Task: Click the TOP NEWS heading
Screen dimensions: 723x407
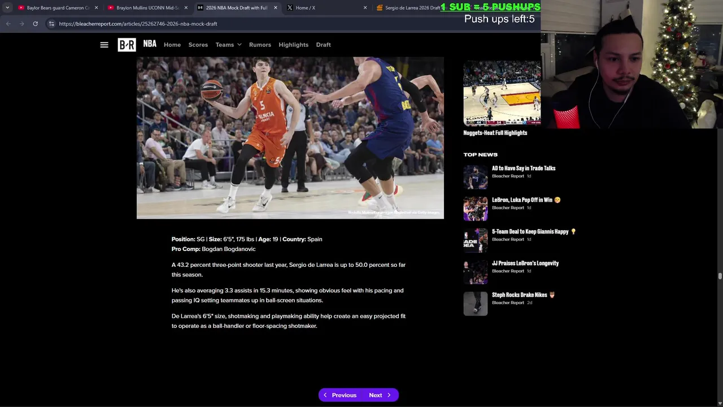Action: (x=481, y=154)
